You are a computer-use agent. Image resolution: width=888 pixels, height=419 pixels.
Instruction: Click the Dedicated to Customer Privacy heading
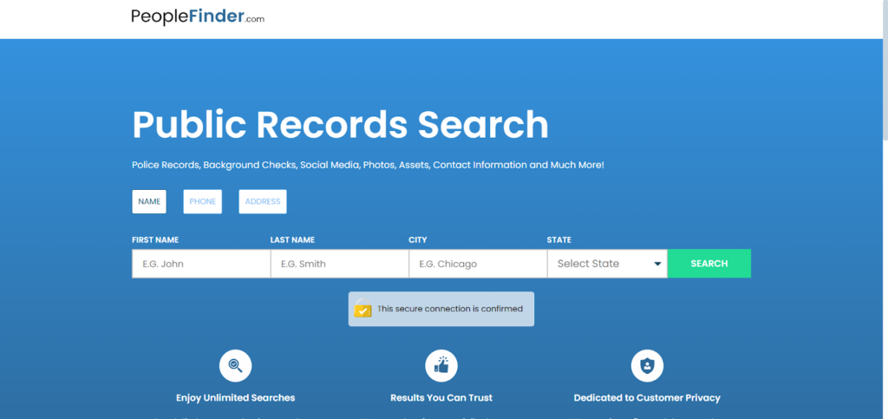(647, 398)
